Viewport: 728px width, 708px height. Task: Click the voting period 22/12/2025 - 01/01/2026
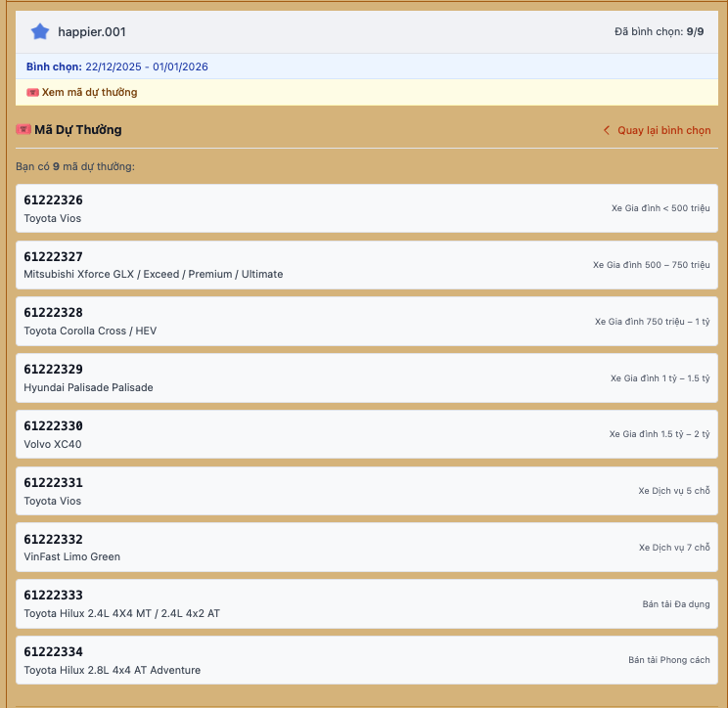pyautogui.click(x=147, y=66)
